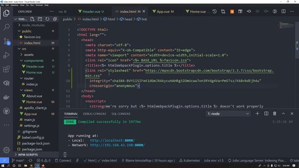
Task: Switch to the Header.vue tab
Action: pyautogui.click(x=91, y=11)
